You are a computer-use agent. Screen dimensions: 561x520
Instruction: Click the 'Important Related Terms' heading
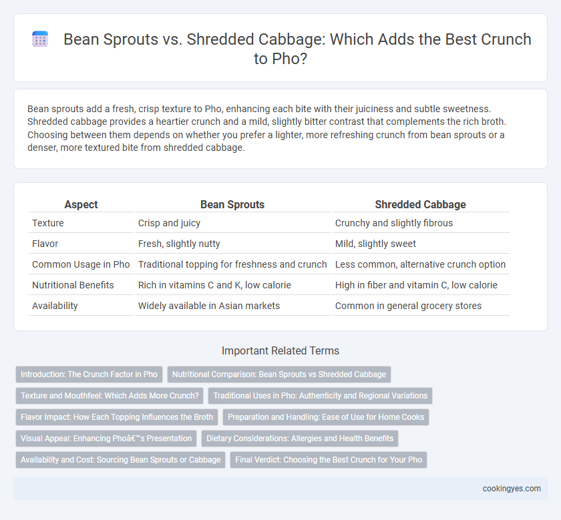(x=280, y=351)
